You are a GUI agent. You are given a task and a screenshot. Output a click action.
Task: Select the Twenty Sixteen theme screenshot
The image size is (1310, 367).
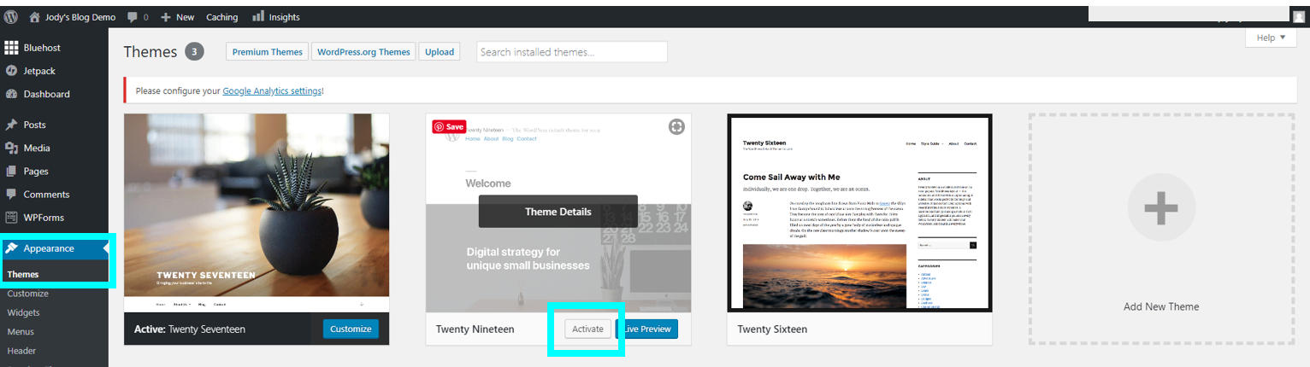click(859, 213)
